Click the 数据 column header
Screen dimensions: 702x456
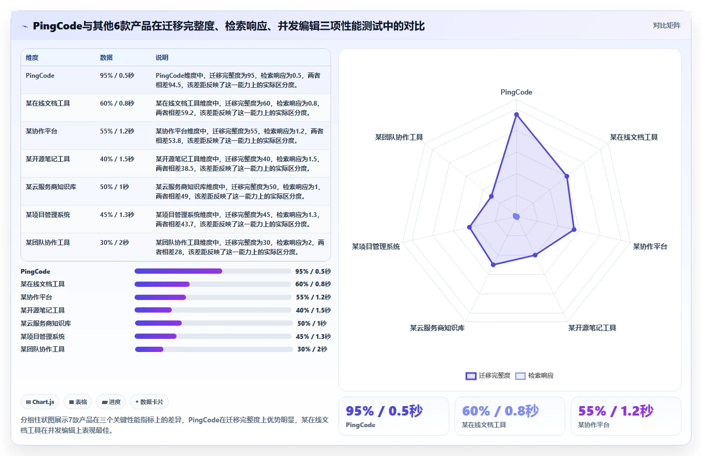pyautogui.click(x=106, y=58)
